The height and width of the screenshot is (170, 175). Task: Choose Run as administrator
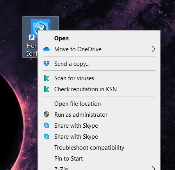pos(99,115)
